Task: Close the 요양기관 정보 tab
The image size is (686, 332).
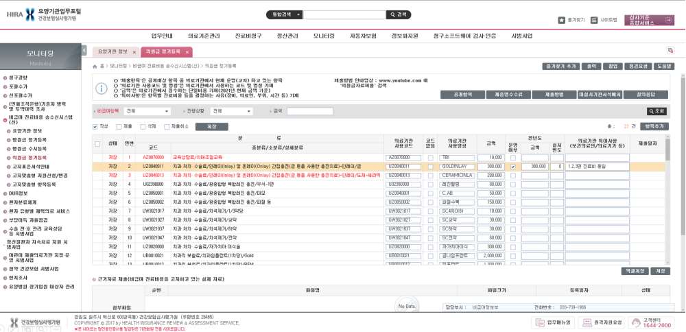Action: pos(134,52)
